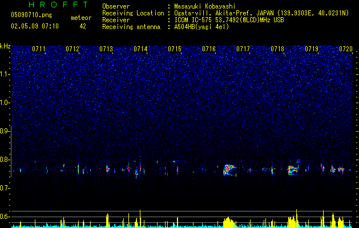The image size is (359, 228).
Task: Click the 0717 time marker
Action: tap(243, 49)
